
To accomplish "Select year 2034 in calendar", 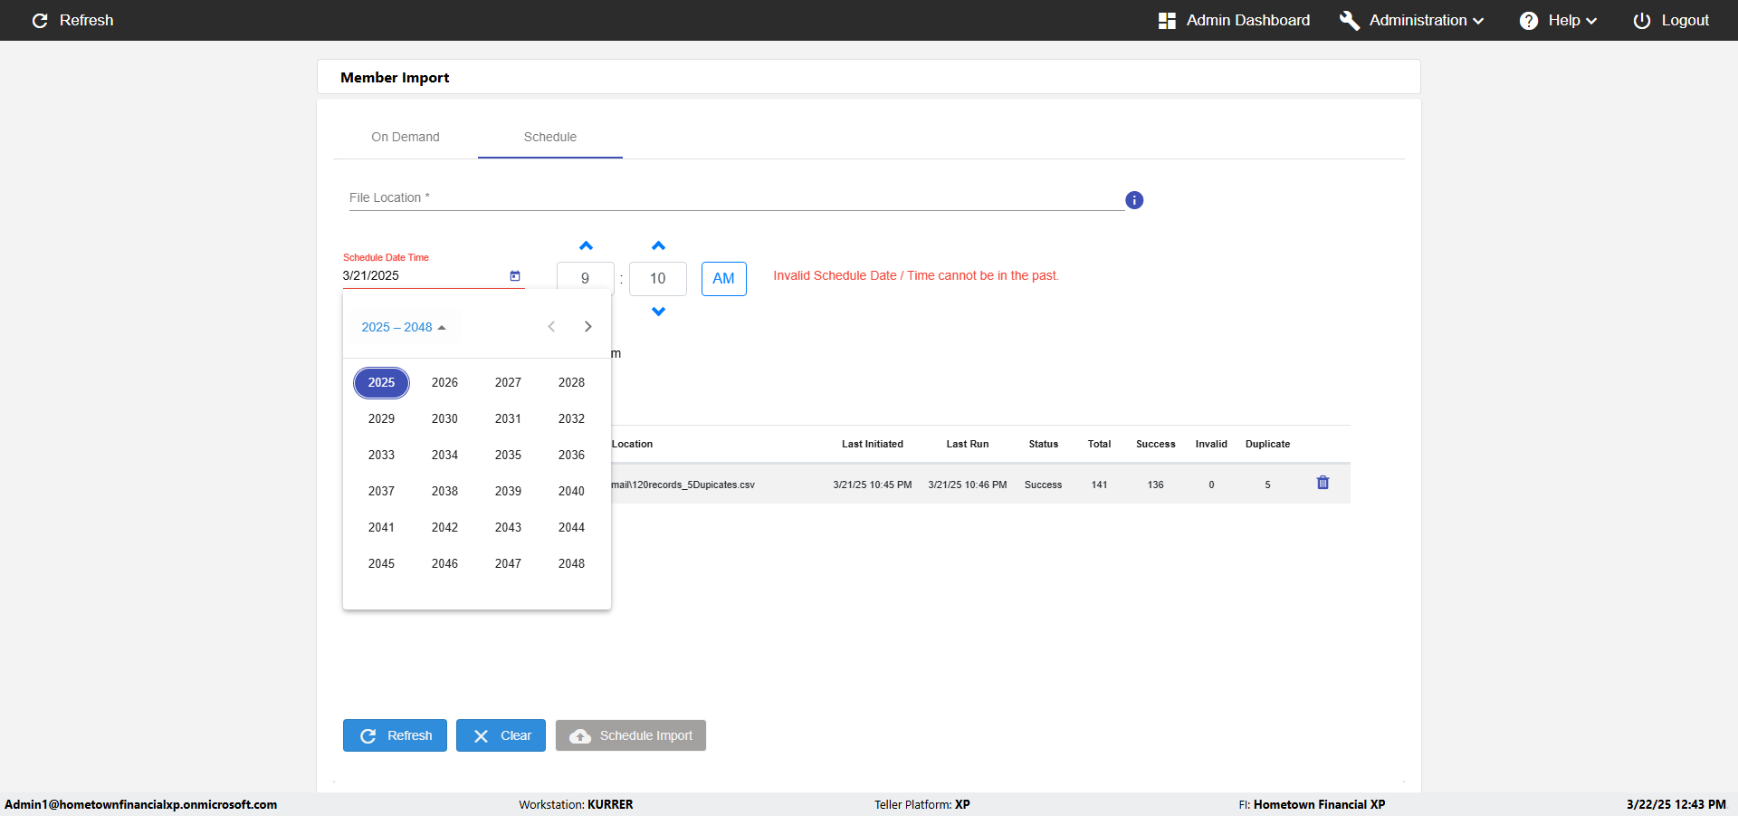I will pyautogui.click(x=444, y=455).
